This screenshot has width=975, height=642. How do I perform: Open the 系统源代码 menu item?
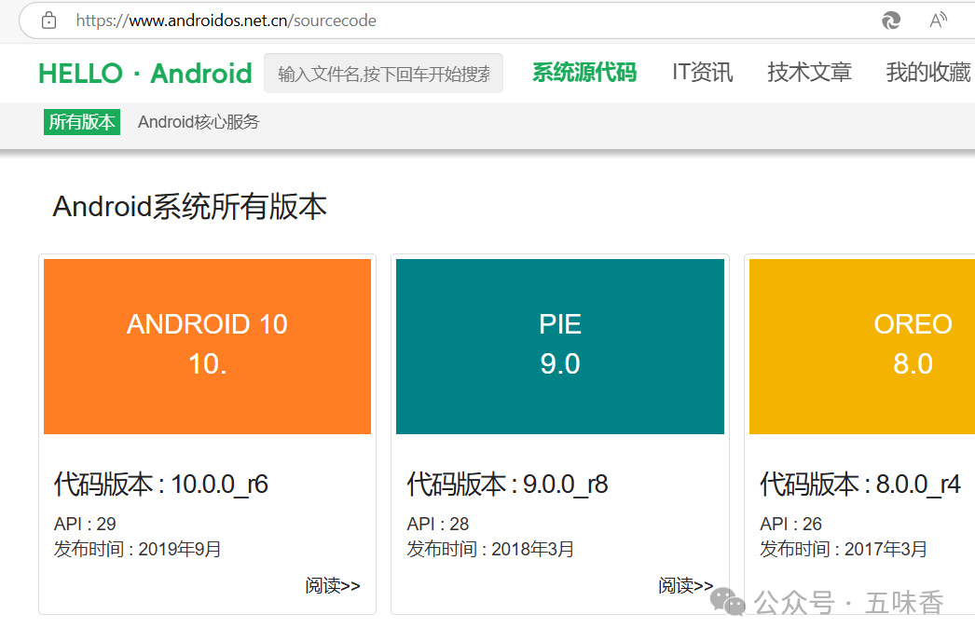[x=584, y=72]
